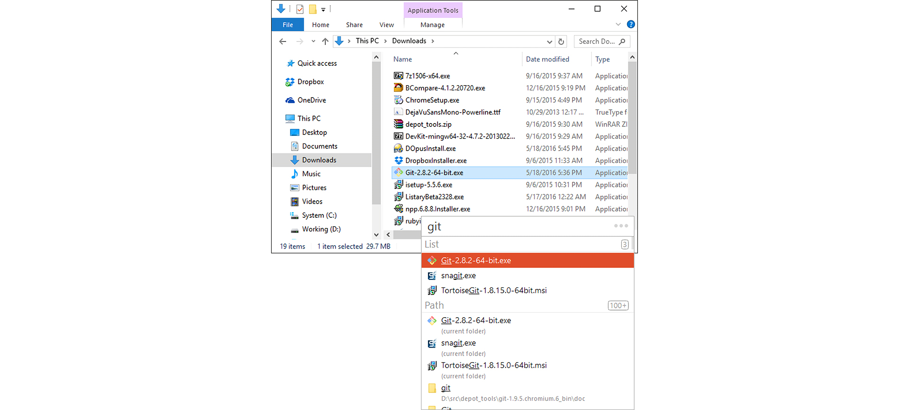Switch to the View ribbon tab
The height and width of the screenshot is (410, 909).
[x=387, y=25]
